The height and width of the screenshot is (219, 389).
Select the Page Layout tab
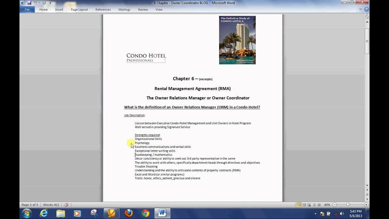pos(79,9)
